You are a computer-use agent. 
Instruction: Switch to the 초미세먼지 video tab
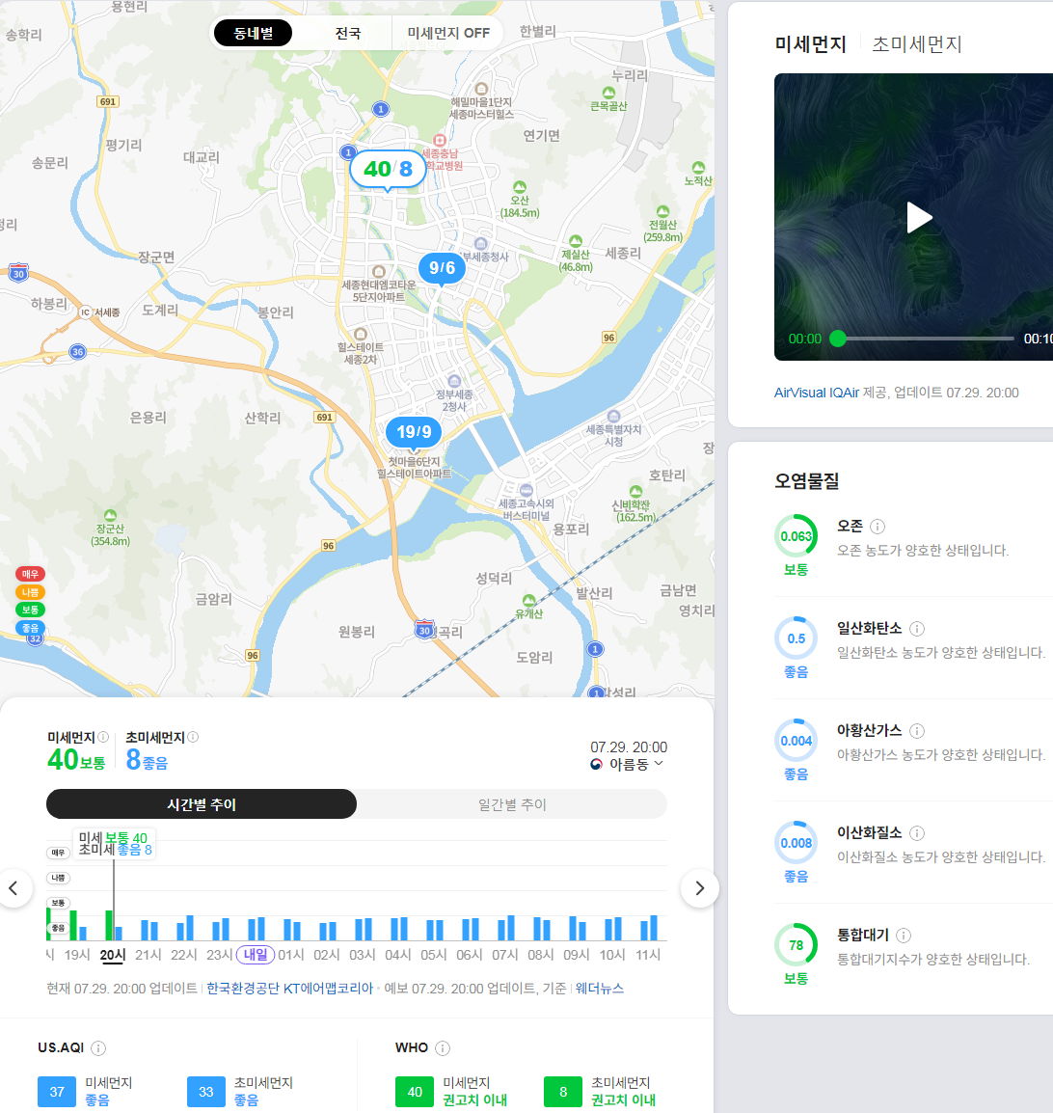pyautogui.click(x=916, y=44)
